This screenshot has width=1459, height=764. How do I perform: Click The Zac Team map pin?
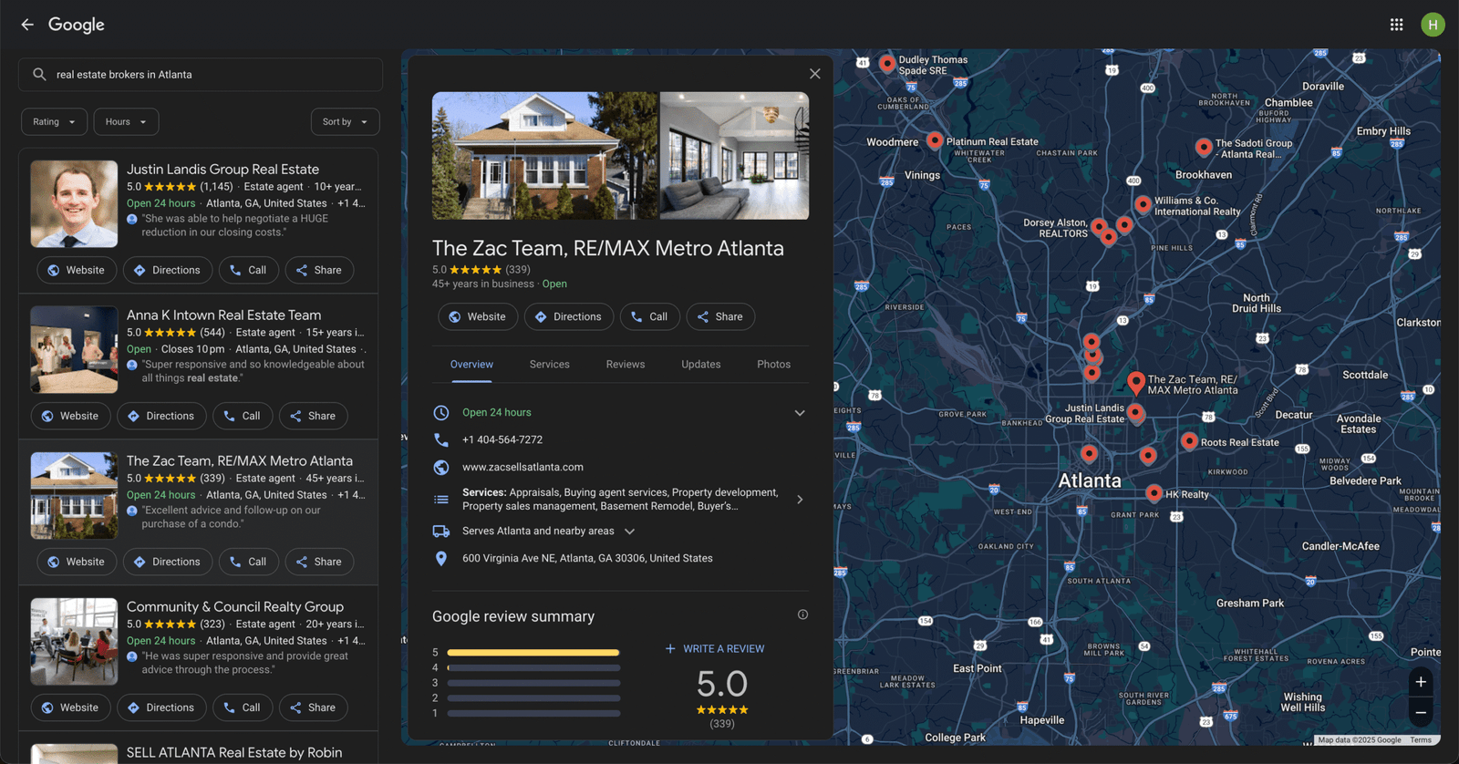click(1135, 383)
